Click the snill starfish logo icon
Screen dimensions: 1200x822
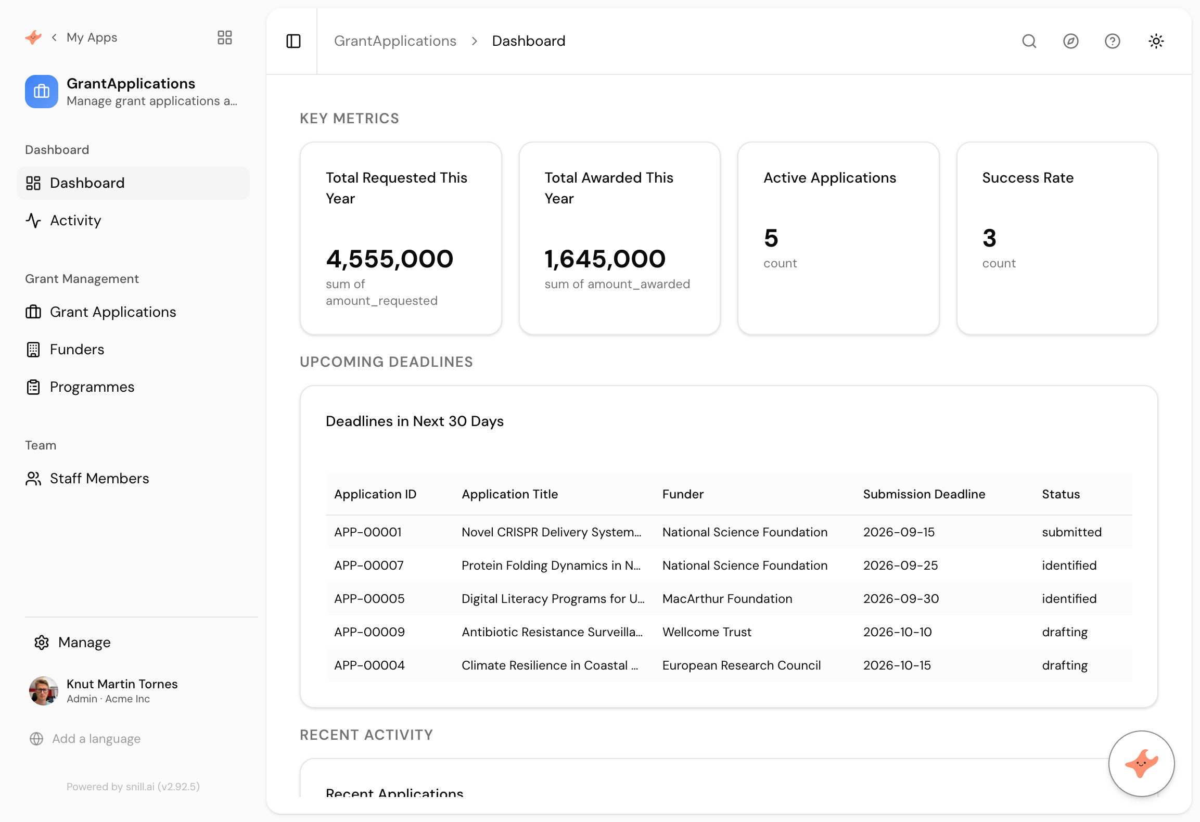point(33,37)
